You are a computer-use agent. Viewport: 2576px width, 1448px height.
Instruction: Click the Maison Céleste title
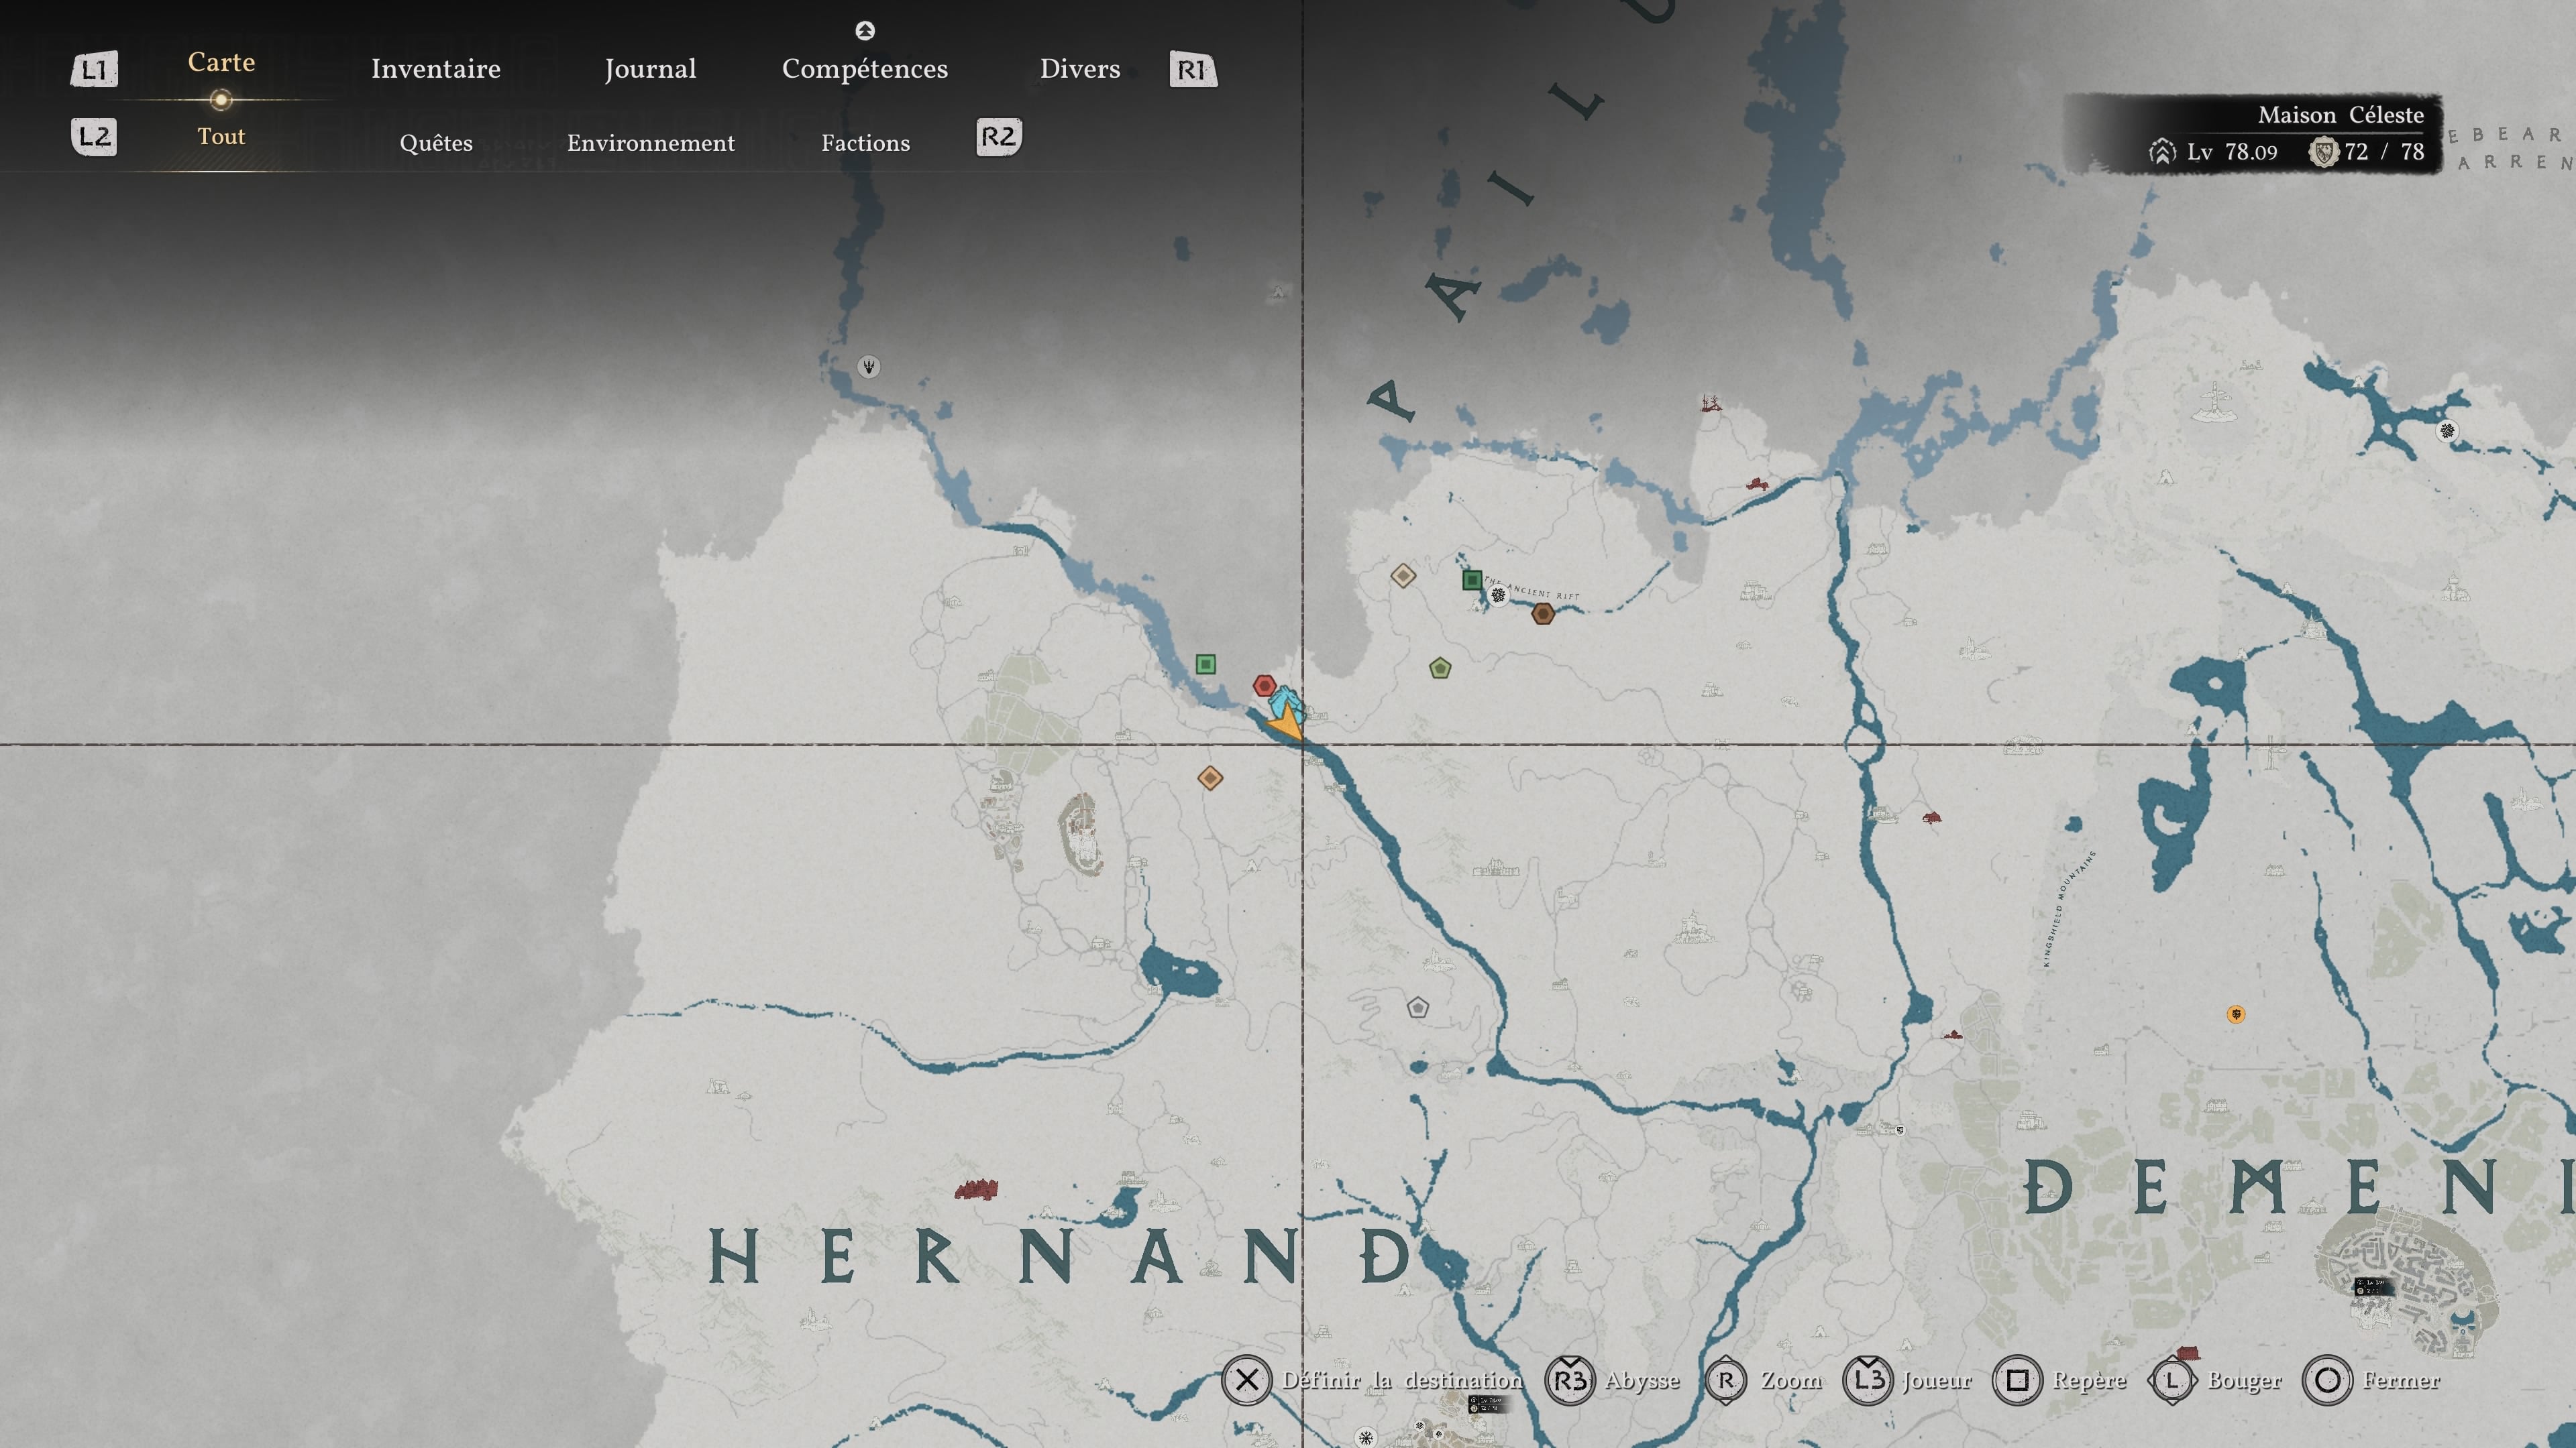click(x=2340, y=115)
